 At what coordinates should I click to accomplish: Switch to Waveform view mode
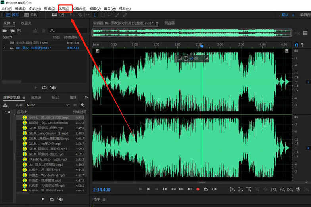[12, 15]
